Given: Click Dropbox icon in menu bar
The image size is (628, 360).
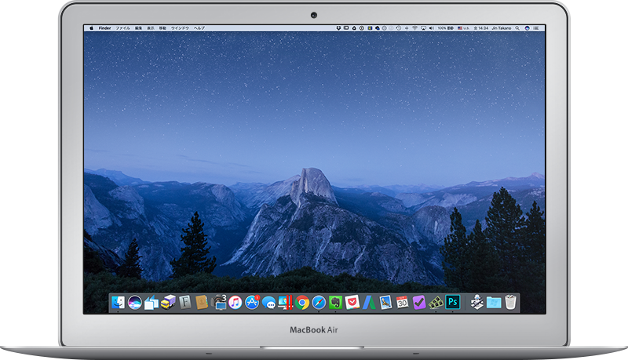Looking at the screenshot, I should coord(338,28).
